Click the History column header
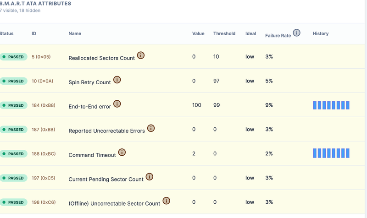This screenshot has width=367, height=218. 321,33
